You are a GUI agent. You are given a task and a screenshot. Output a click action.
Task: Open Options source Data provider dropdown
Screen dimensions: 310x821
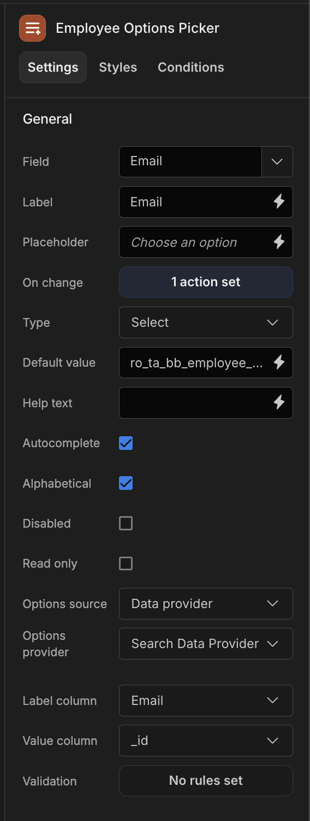[206, 604]
